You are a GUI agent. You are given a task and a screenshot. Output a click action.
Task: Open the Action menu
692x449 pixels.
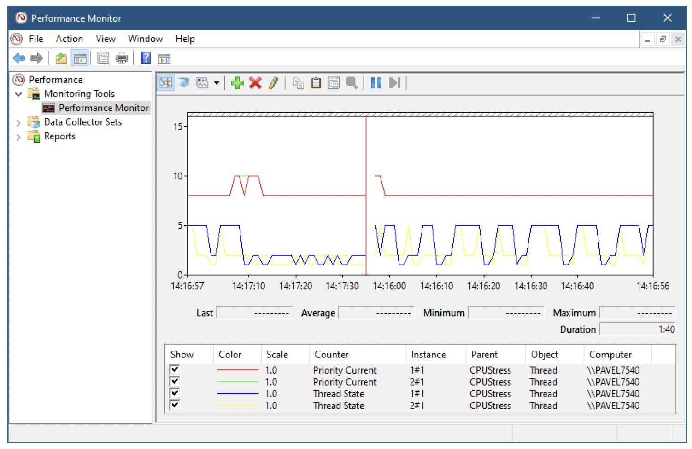(70, 39)
